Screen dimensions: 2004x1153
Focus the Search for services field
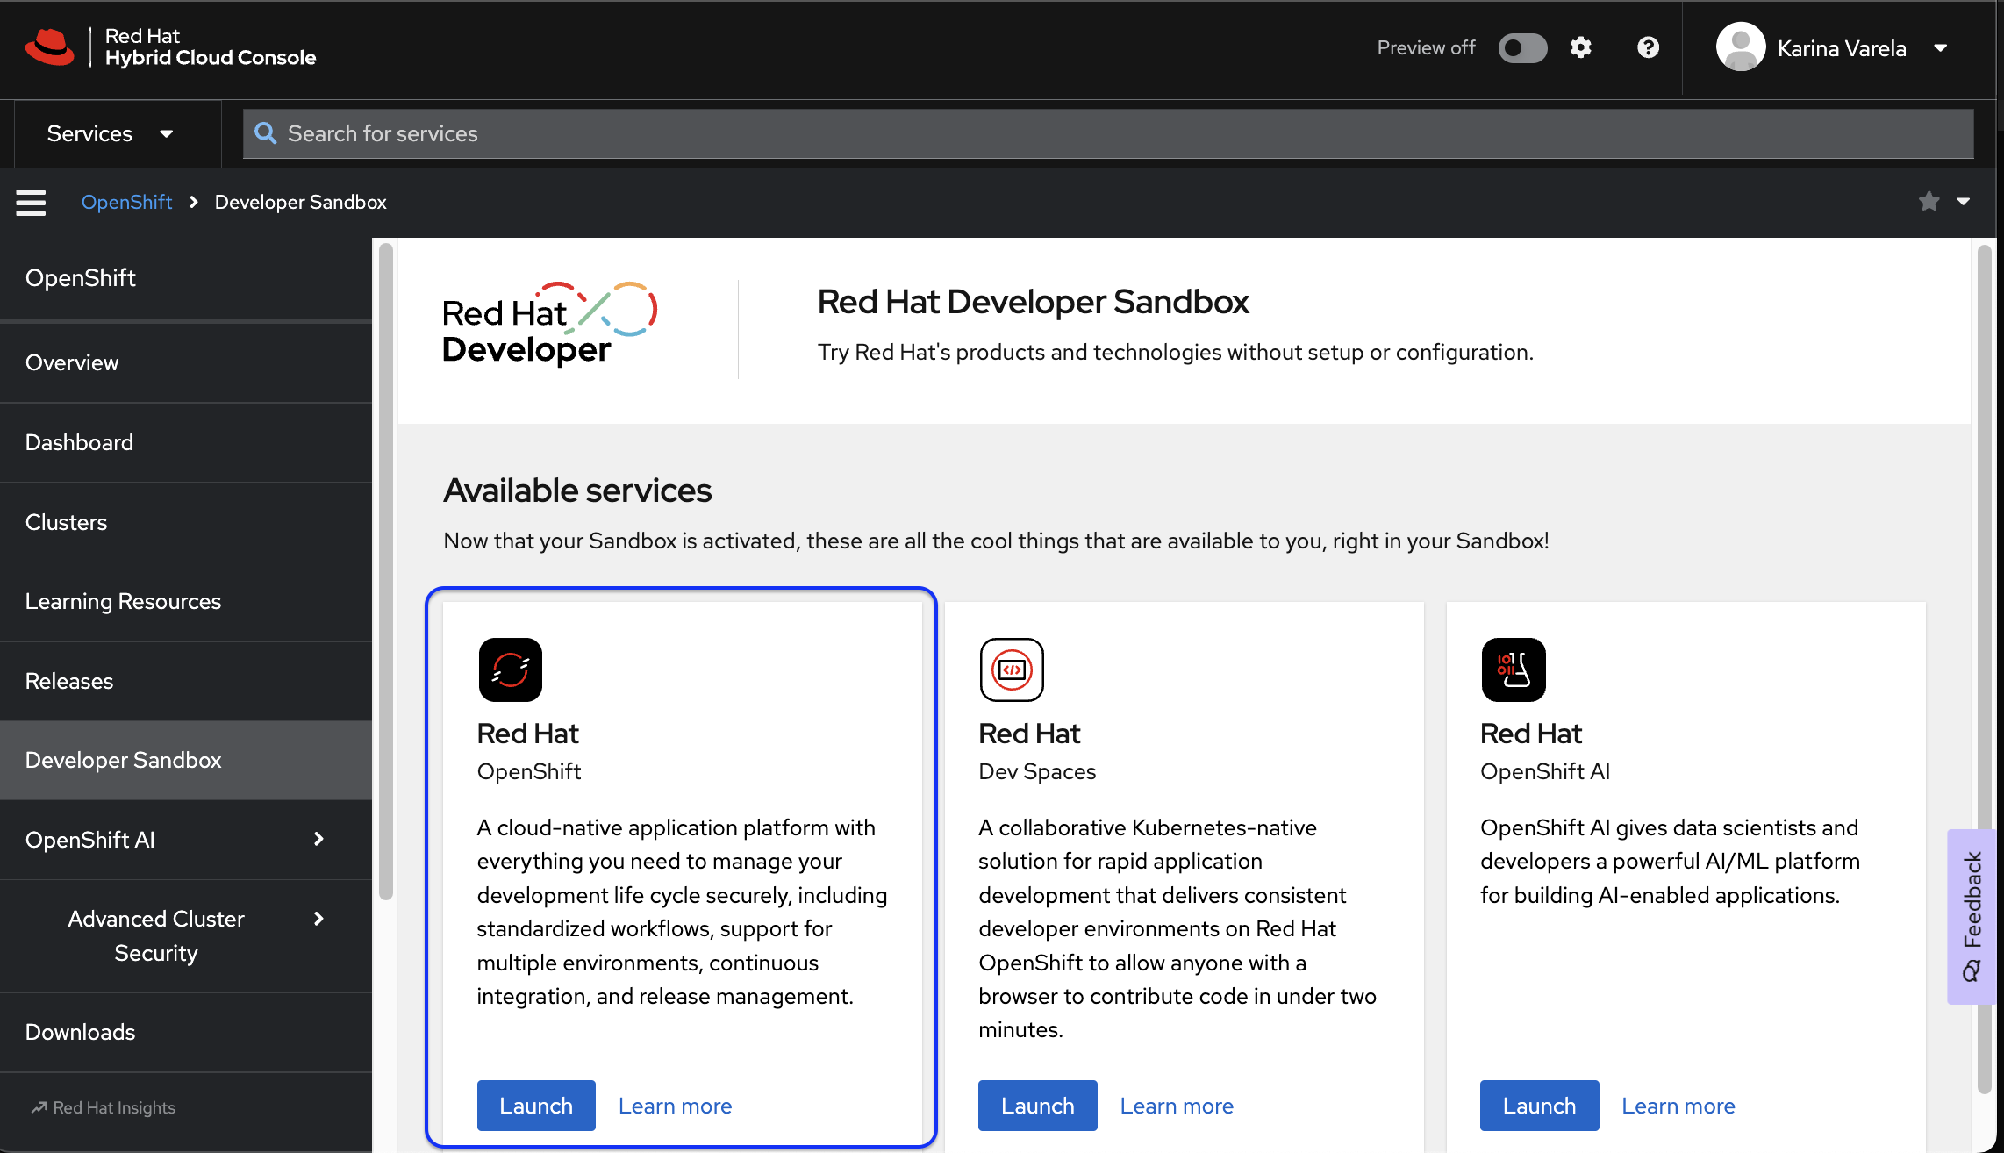tap(1108, 133)
